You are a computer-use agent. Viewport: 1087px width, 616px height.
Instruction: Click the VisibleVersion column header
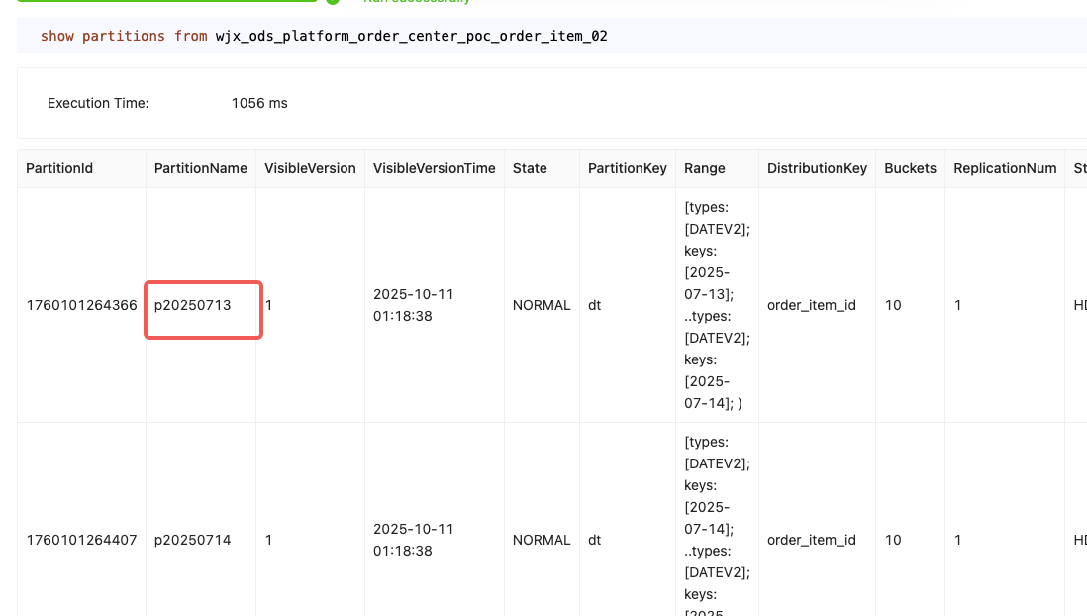click(x=310, y=168)
